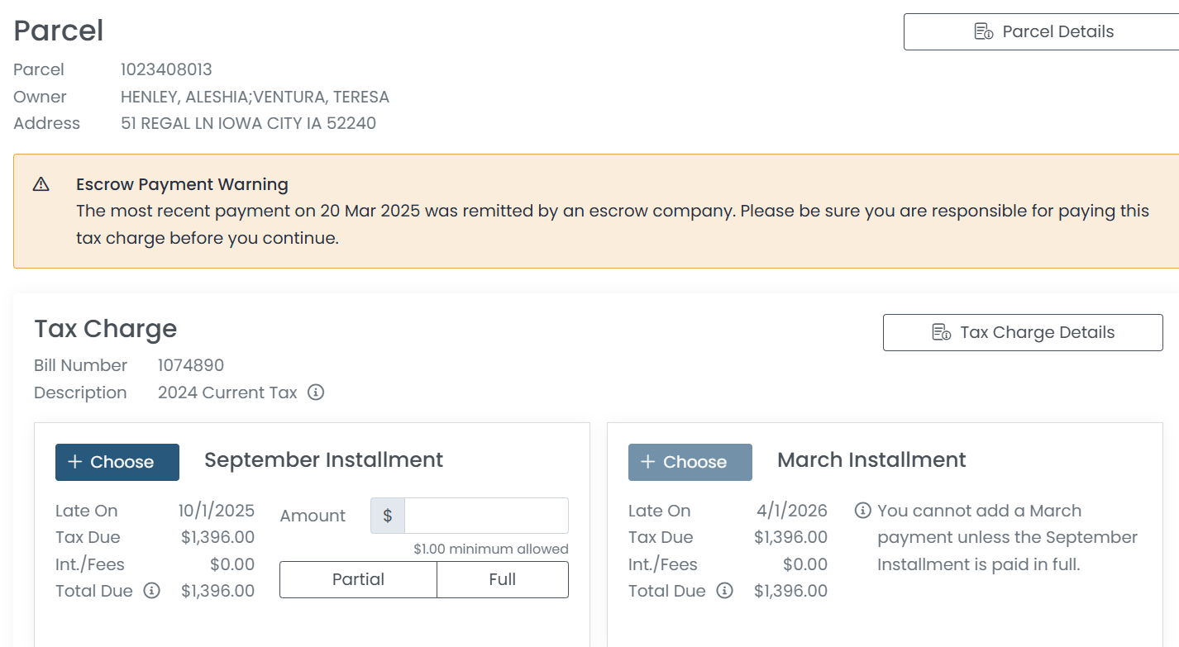Image resolution: width=1179 pixels, height=647 pixels.
Task: Click the Amount input field
Action: pyautogui.click(x=485, y=516)
